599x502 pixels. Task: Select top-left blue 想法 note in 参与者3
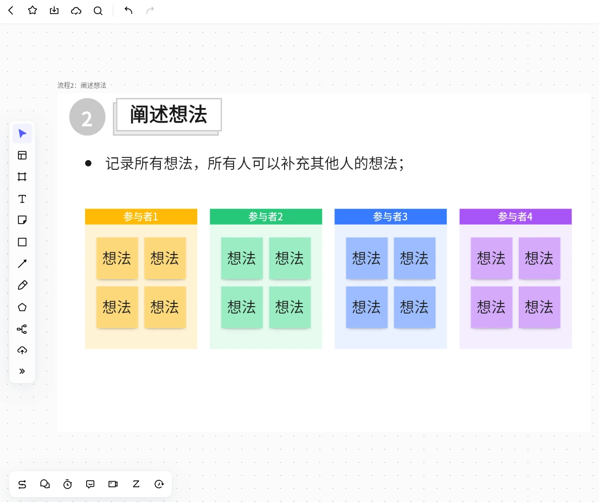coord(367,258)
